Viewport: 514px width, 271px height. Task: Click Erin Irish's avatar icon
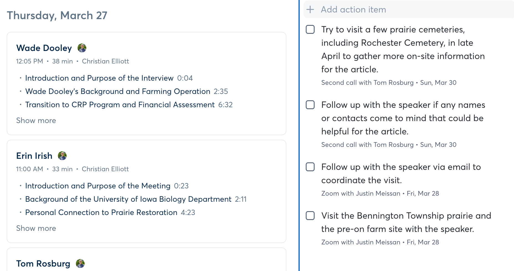(62, 156)
